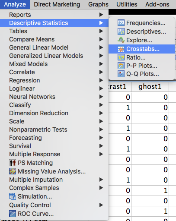Viewport: 176px width, 221px height.
Task: Expand the General Linear Model arrow
Action: click(101, 47)
